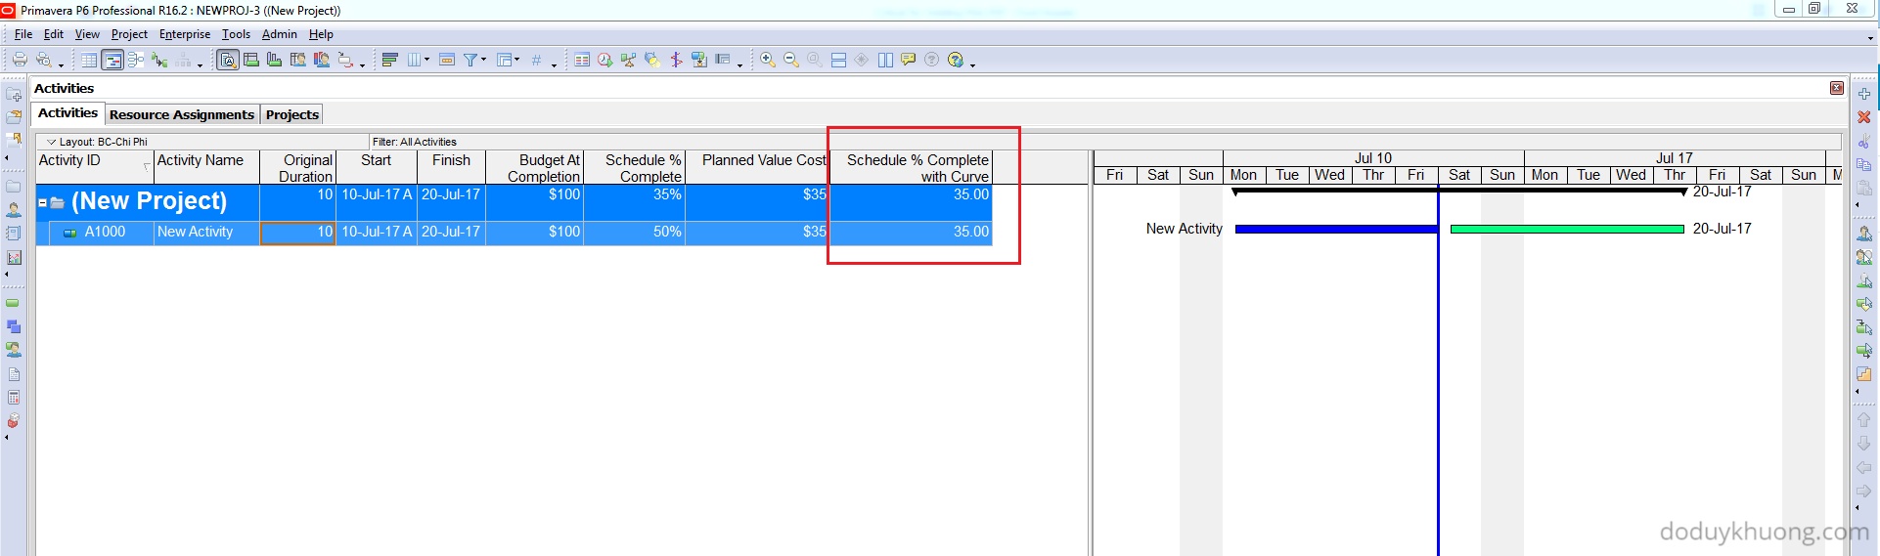Click the red X Delete icon
This screenshot has height=556, width=1880.
click(x=1863, y=117)
